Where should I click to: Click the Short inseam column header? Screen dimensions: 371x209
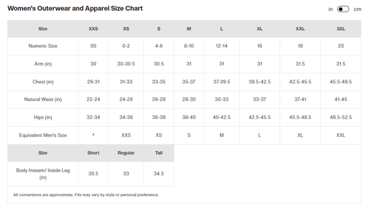[x=93, y=153]
